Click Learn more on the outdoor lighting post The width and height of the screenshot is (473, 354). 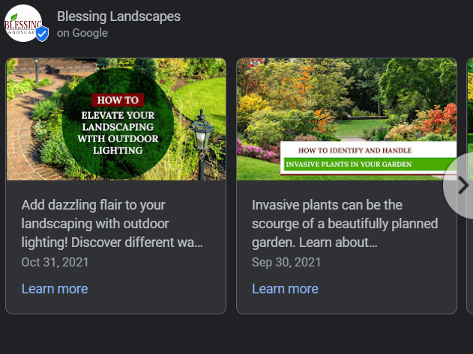pos(55,289)
